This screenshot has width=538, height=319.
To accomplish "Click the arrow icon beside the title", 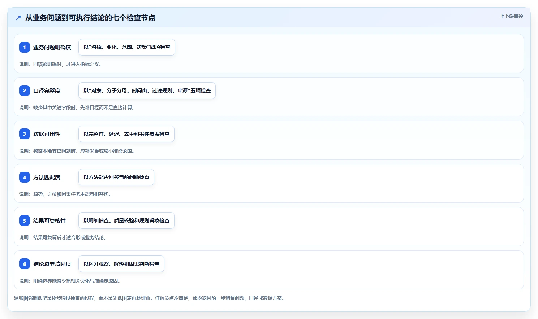I will pos(18,18).
